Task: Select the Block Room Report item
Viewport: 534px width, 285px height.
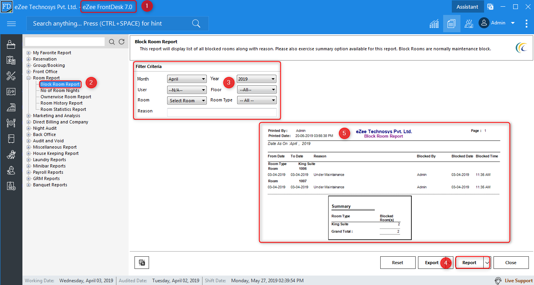Action: coord(60,84)
